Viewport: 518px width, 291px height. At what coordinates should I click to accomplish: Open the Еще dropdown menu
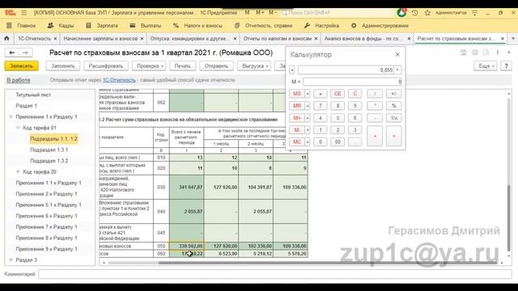tap(486, 66)
